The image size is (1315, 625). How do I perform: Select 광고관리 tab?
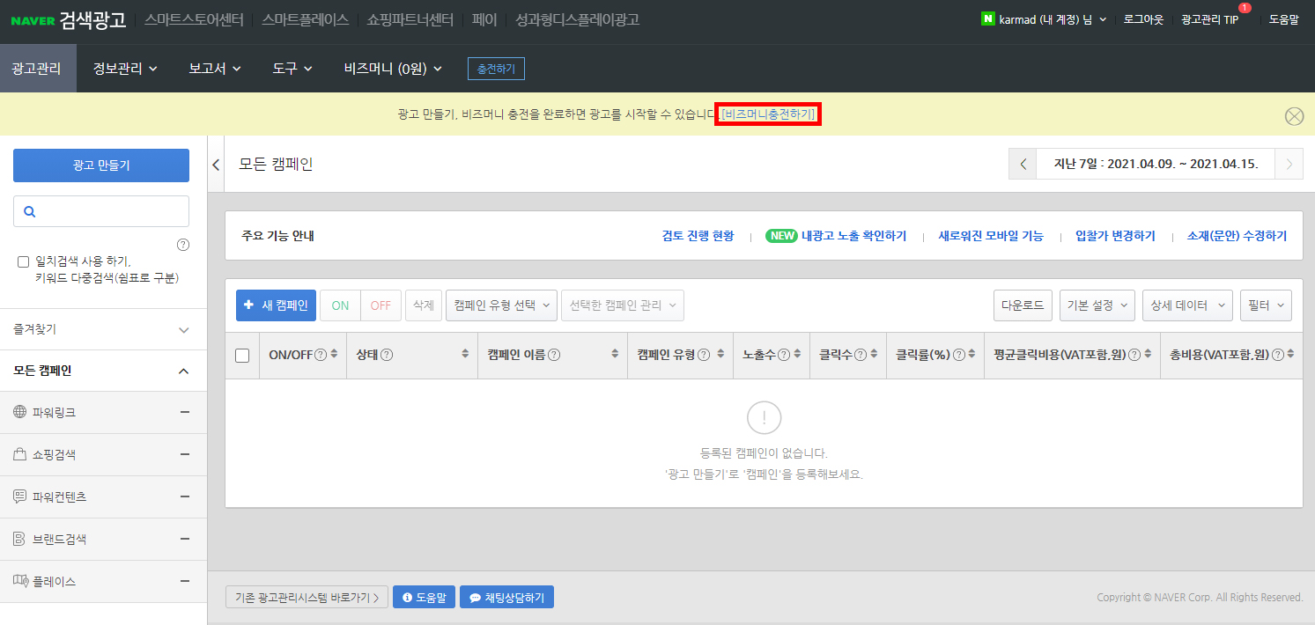click(x=38, y=68)
